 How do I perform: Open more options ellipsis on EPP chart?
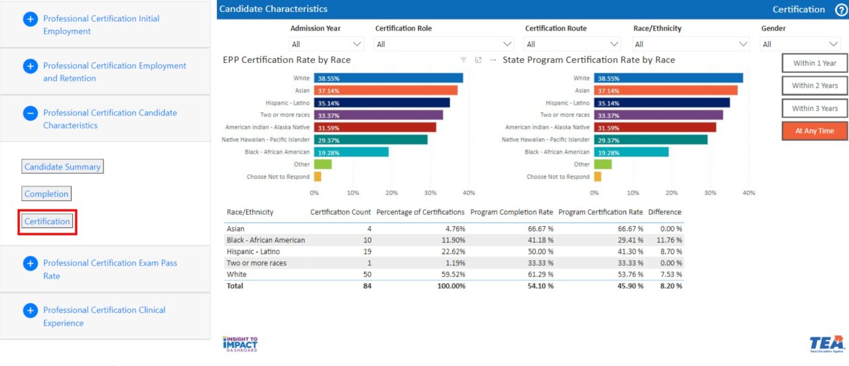(x=493, y=60)
